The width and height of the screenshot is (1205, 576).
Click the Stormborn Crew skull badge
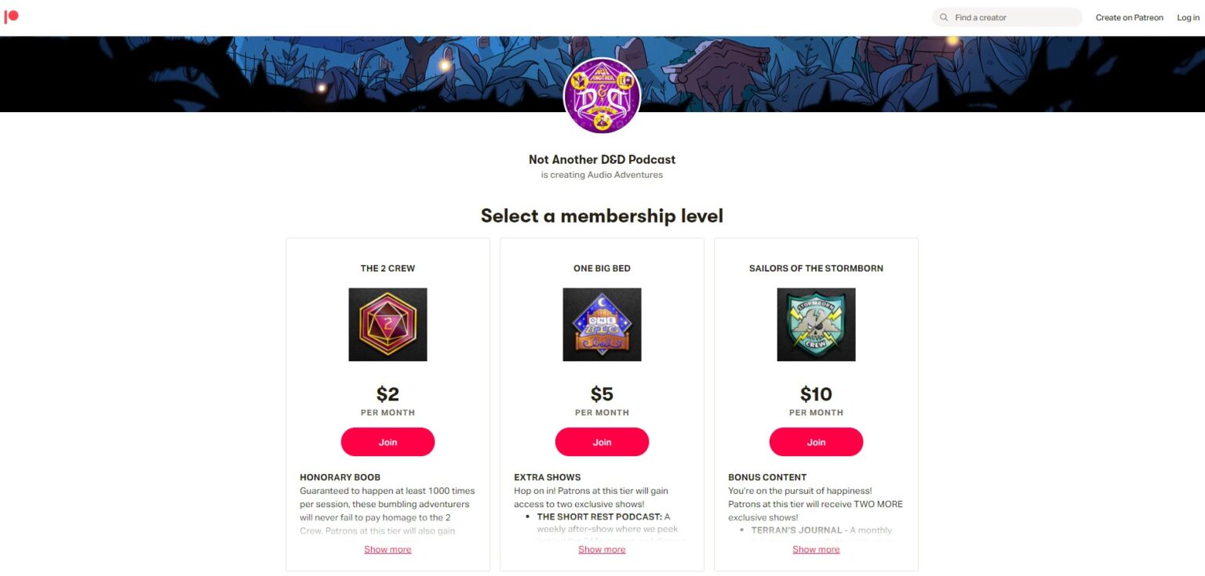tap(816, 324)
